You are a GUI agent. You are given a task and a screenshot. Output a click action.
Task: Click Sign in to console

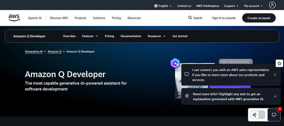tap(224, 18)
